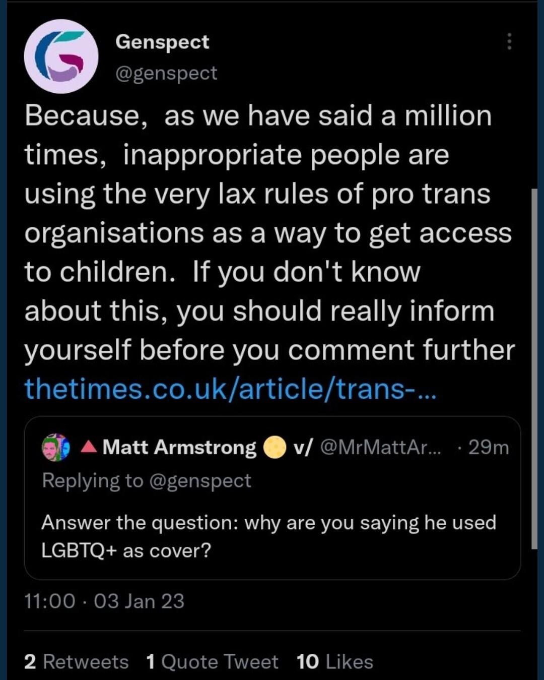The image size is (544, 680).
Task: Visit the @genspect handle under the name
Action: [x=166, y=73]
